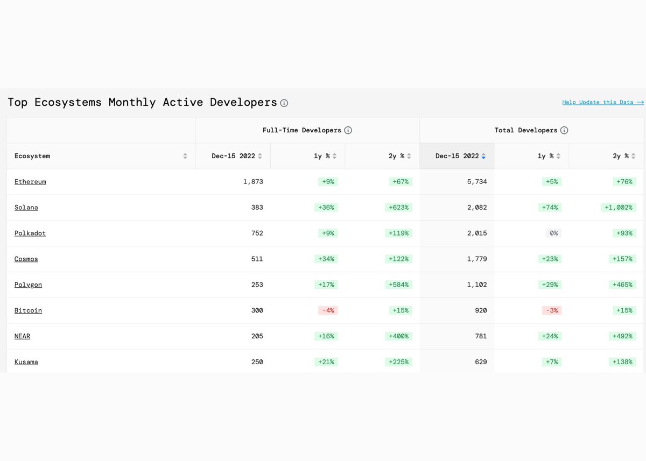Click NEAR total 2y badge +492%
The height and width of the screenshot is (461, 646).
click(622, 336)
